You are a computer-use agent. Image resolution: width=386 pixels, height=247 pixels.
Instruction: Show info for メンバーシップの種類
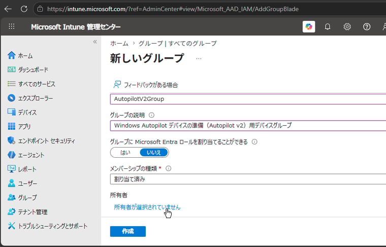coord(169,168)
